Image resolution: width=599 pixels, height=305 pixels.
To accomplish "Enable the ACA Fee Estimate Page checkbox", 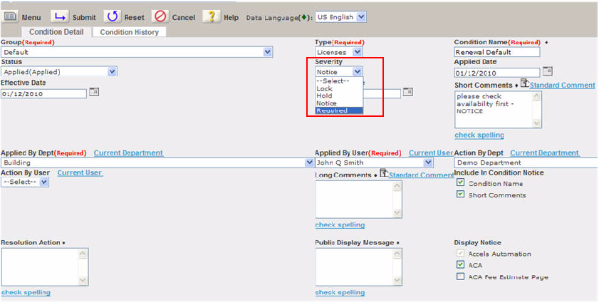I will (460, 277).
